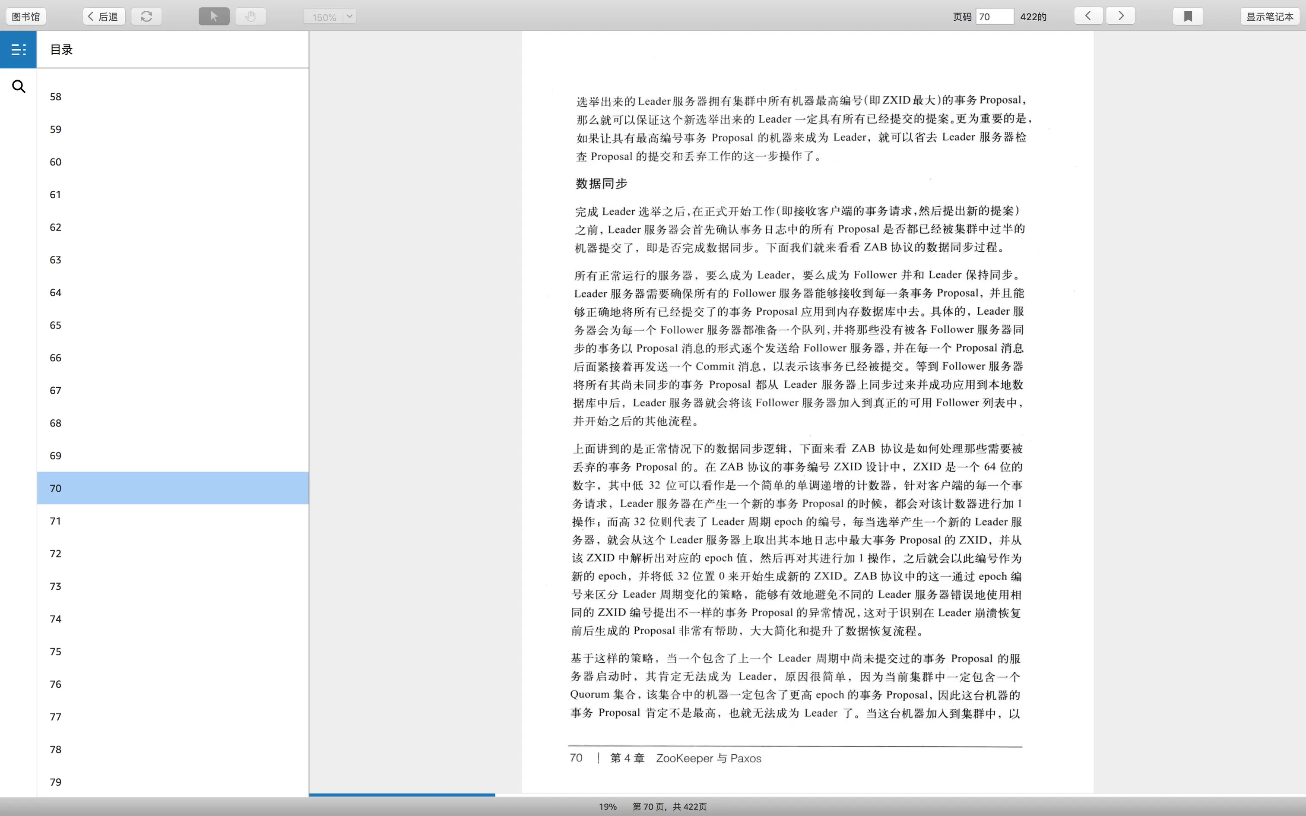
Task: Click the 后退 back button
Action: click(104, 16)
